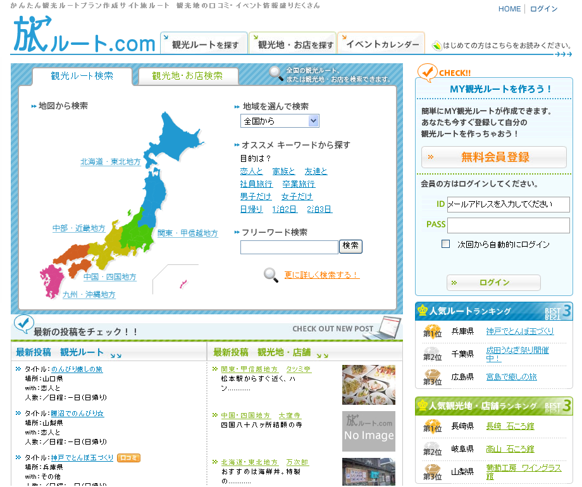Click the ID email address input field
This screenshot has width=582, height=487.
point(508,204)
